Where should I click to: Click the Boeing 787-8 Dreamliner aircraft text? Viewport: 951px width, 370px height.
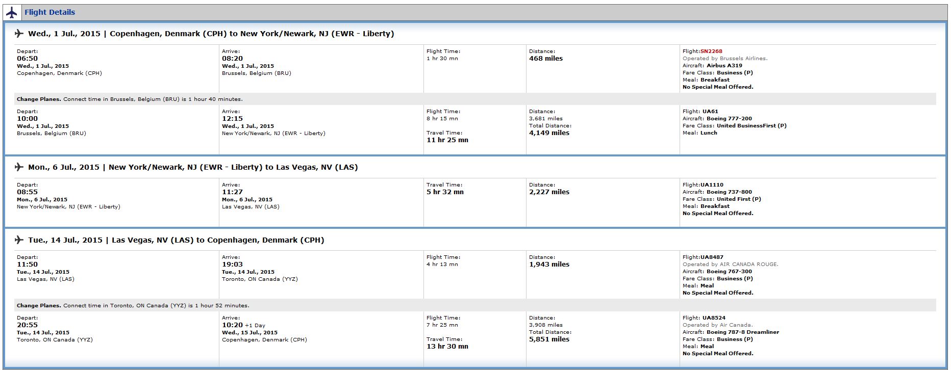tap(743, 332)
